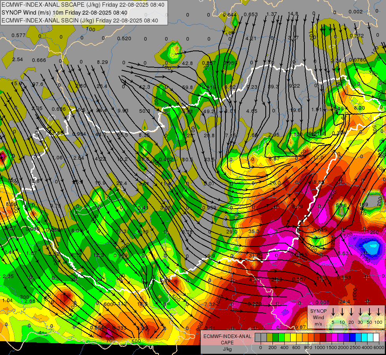
Task: Click the station value 0.653
Action: click(251, 15)
